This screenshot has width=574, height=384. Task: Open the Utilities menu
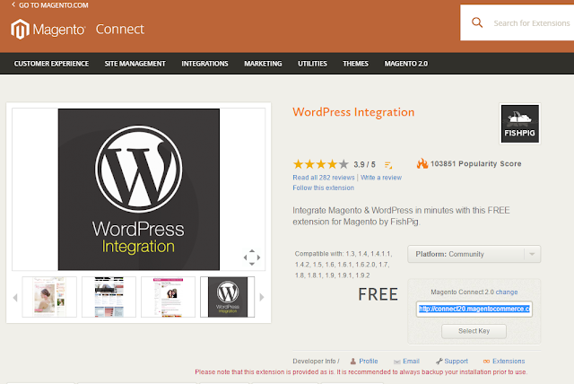[312, 64]
